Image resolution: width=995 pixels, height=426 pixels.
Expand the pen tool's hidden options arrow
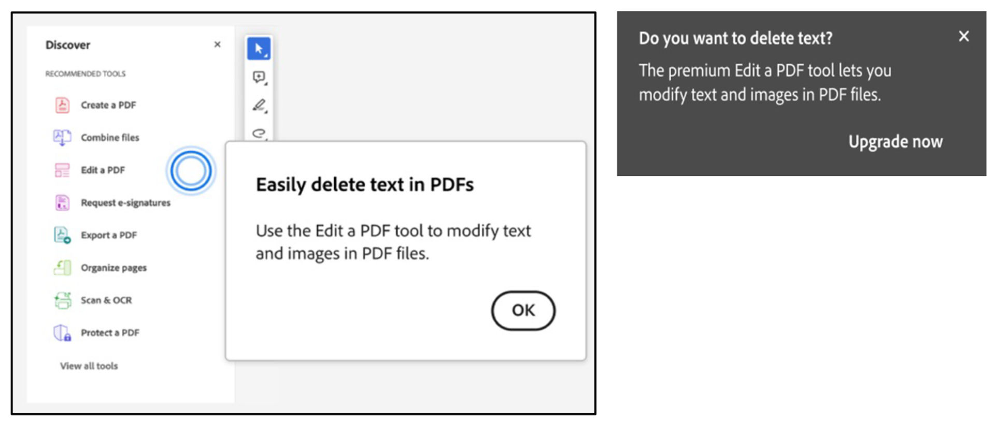coord(266,111)
